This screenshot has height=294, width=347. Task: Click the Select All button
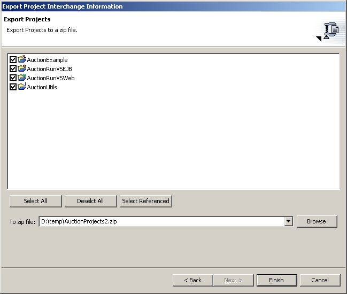tap(35, 201)
